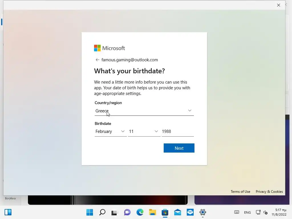This screenshot has height=219, width=292.
Task: Open File Explorer from the taskbar
Action: point(153,212)
